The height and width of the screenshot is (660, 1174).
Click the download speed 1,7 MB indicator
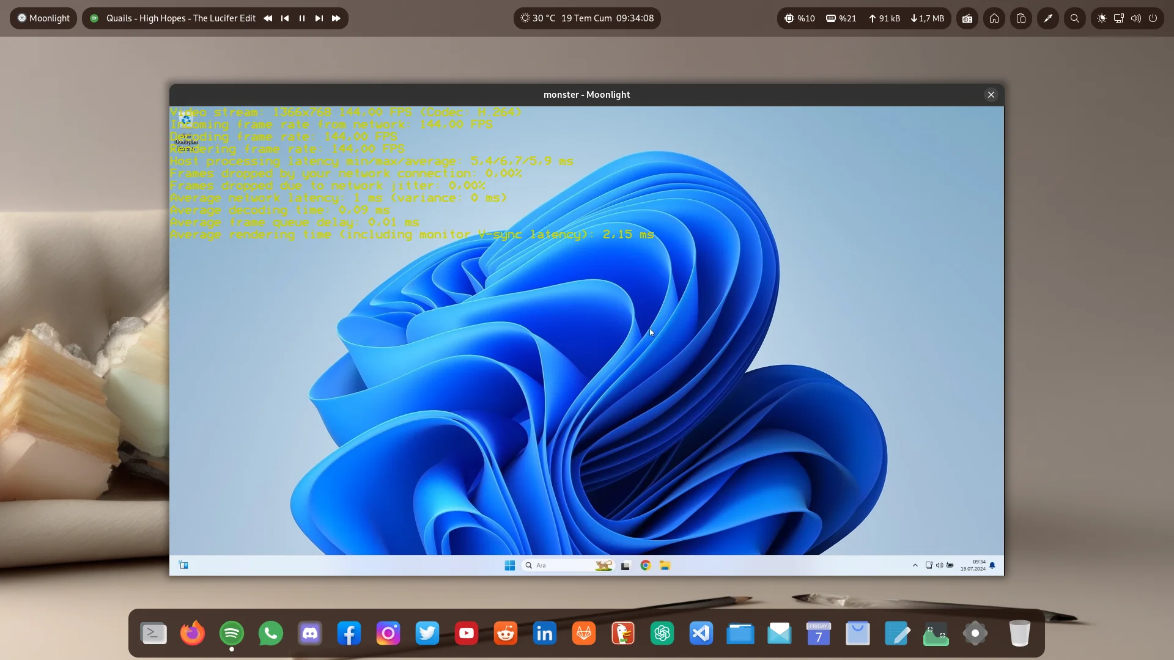coord(928,18)
